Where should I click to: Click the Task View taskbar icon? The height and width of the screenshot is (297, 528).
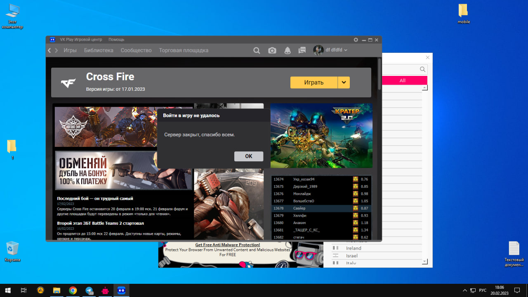pyautogui.click(x=24, y=290)
